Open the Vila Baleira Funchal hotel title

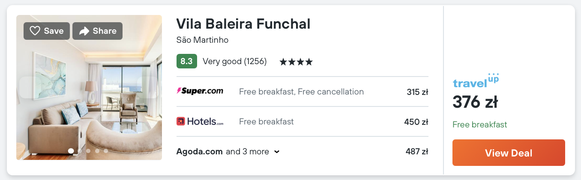pyautogui.click(x=243, y=24)
